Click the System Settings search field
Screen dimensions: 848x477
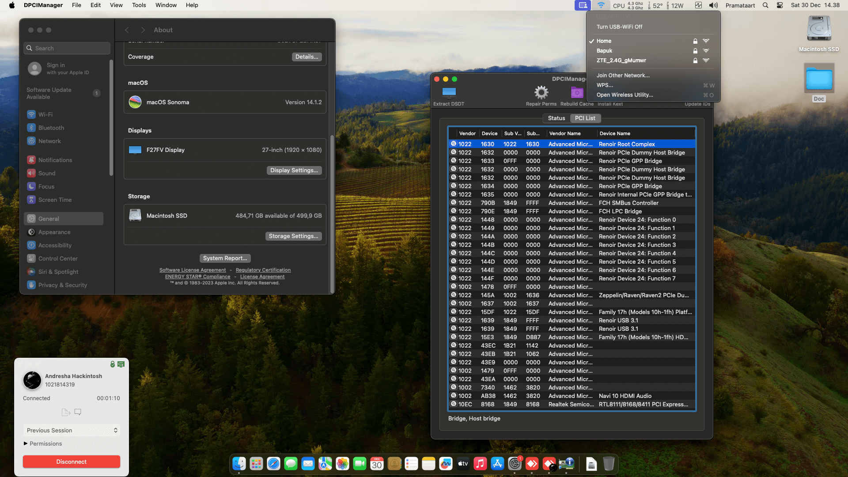tap(67, 48)
